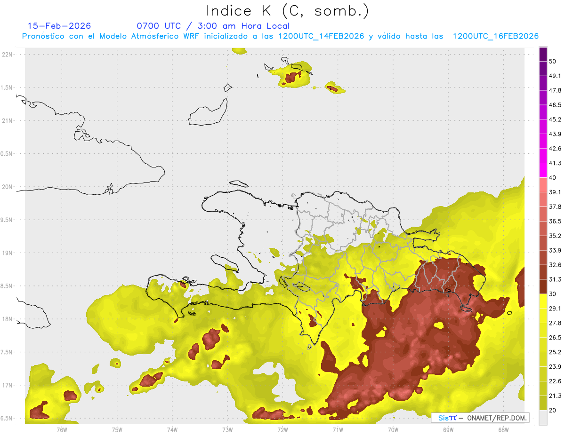Click the "35.2" color scale value
The height and width of the screenshot is (436, 565).
555,236
